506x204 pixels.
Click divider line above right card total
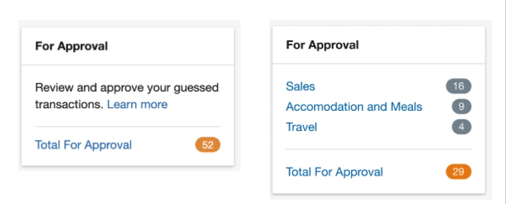point(378,149)
